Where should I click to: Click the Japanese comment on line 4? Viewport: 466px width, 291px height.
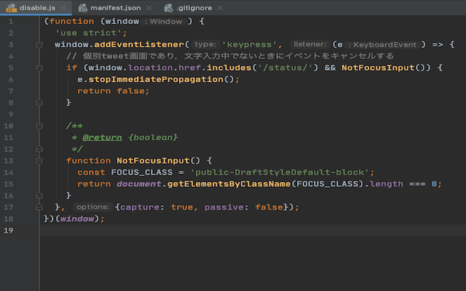point(230,56)
